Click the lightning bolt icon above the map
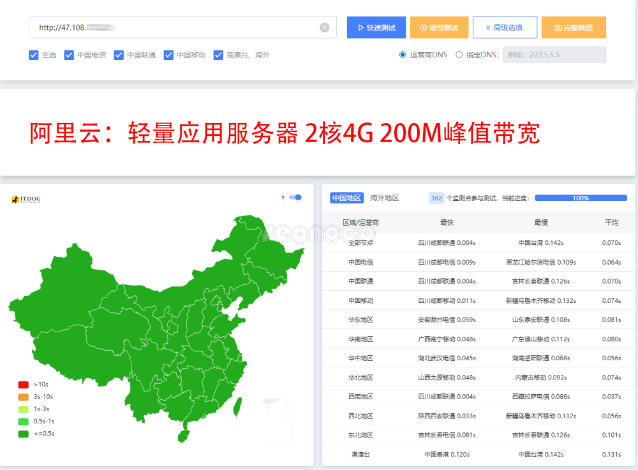Screen dimensions: 638x470 [x=283, y=197]
